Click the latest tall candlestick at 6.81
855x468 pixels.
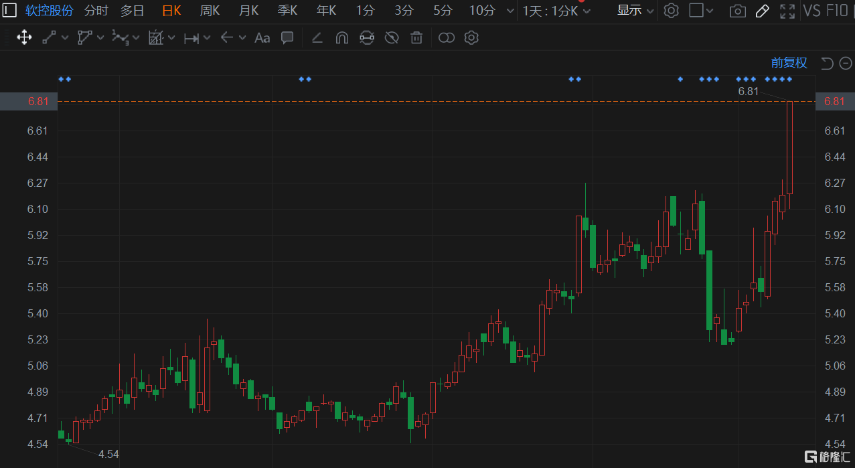tap(789, 147)
